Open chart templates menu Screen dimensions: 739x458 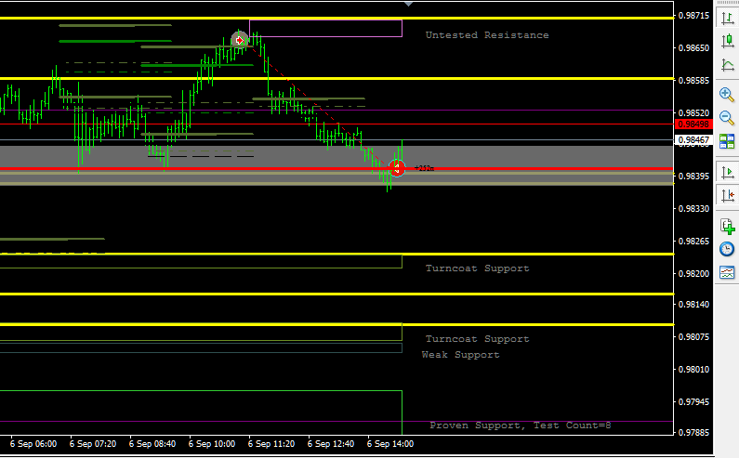(727, 272)
